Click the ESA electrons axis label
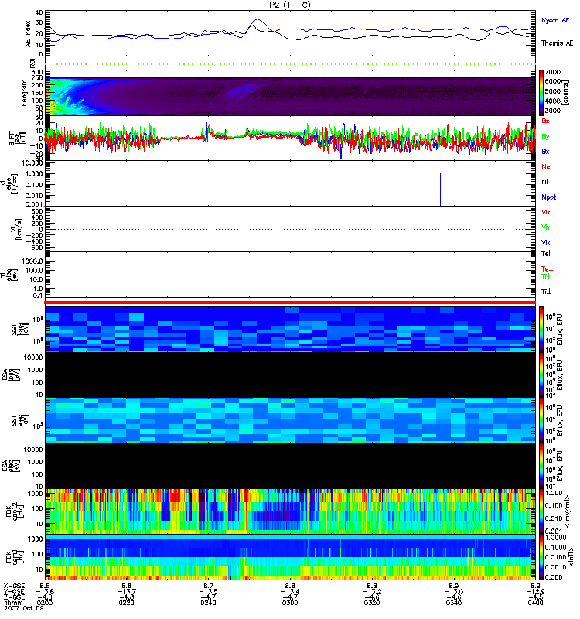Screen dimensions: 580x619 [x=10, y=467]
